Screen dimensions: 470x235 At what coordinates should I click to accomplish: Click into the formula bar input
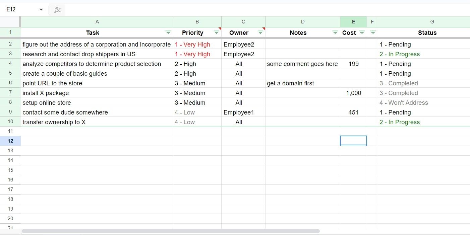[267, 10]
